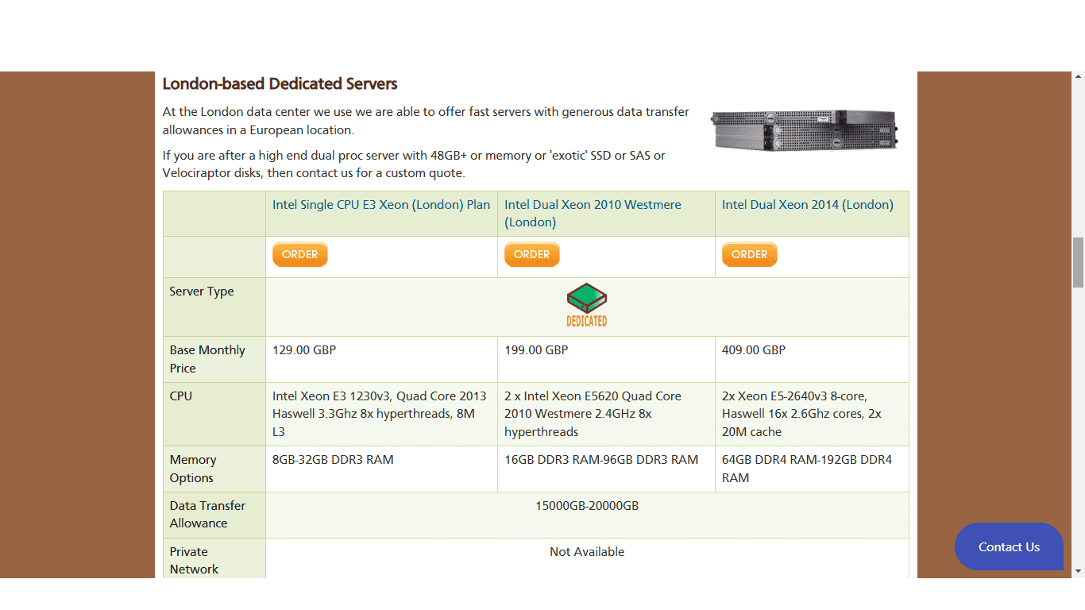Click the Intel Xeon E3 1230v3 CPU description

click(x=380, y=414)
